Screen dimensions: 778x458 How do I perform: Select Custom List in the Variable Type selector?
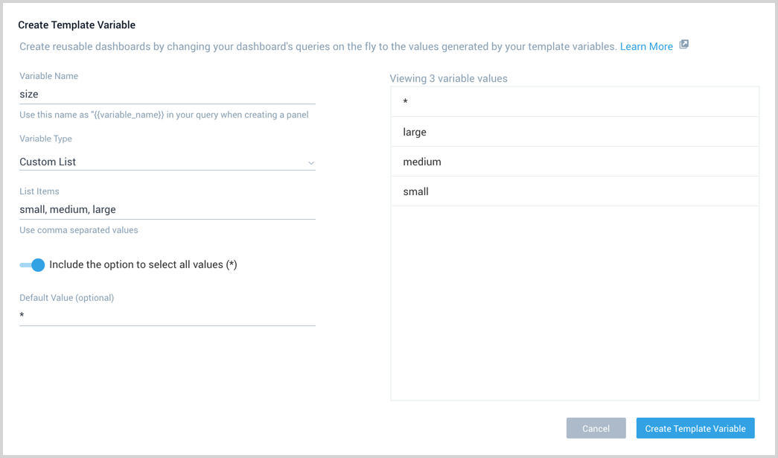click(x=167, y=162)
